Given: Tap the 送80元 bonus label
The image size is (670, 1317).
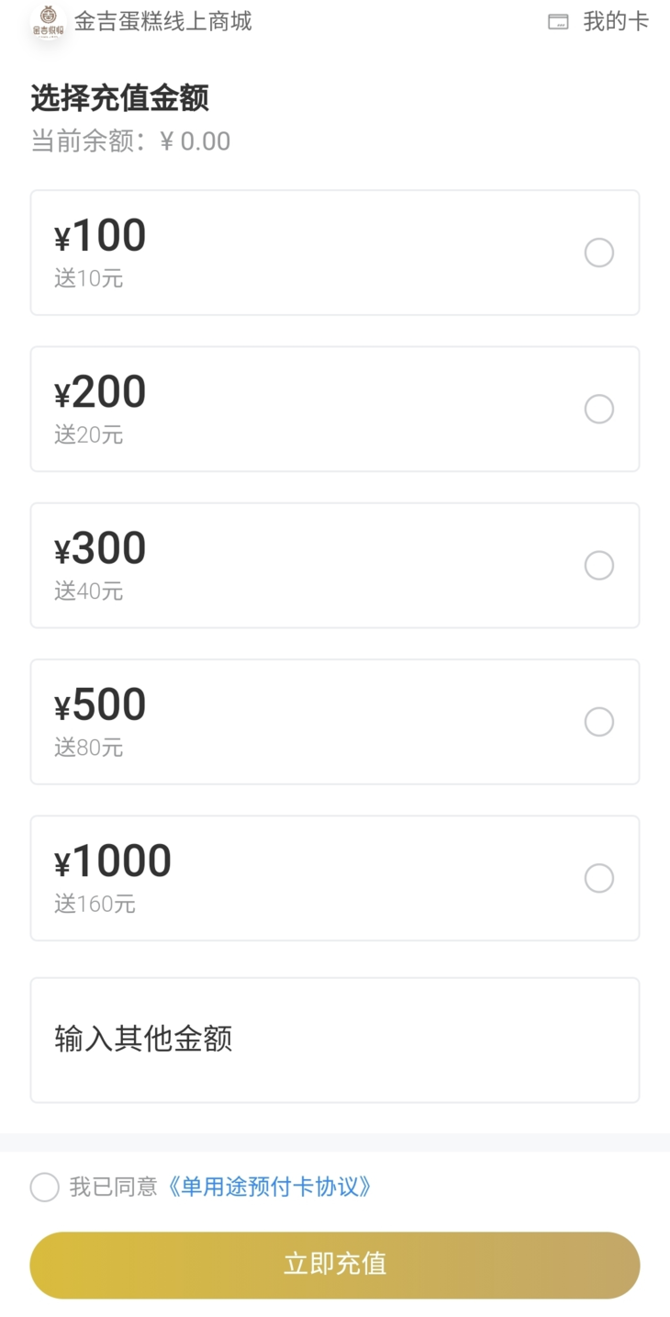Looking at the screenshot, I should 88,748.
